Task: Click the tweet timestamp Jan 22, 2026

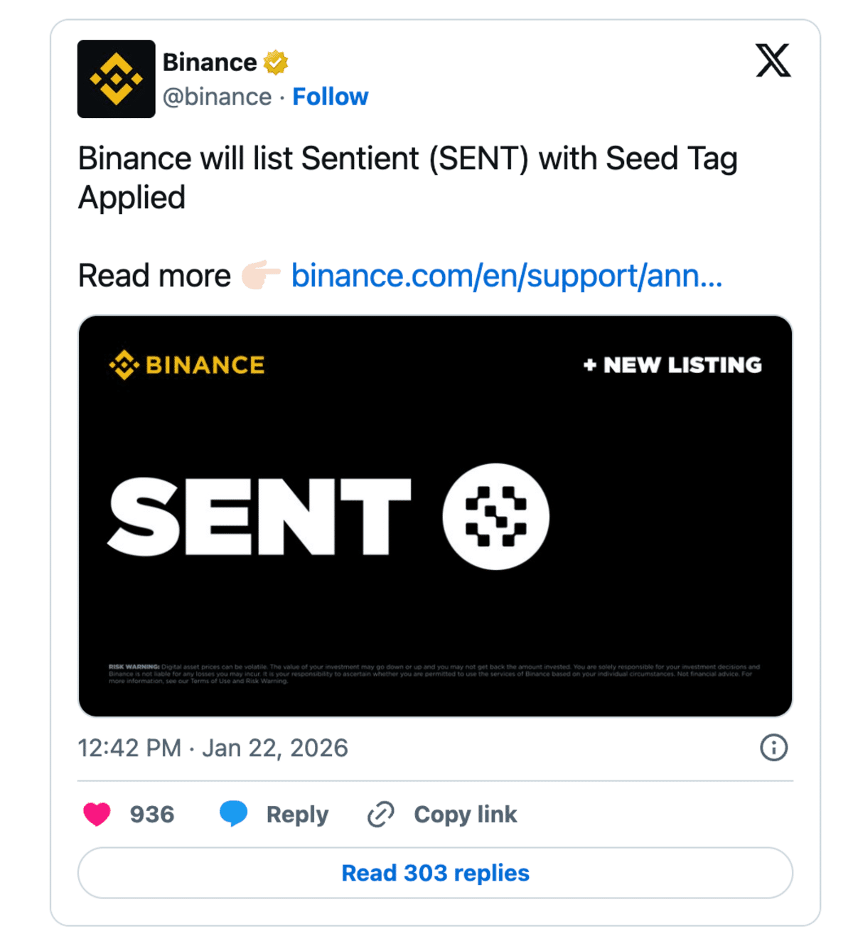Action: (212, 748)
